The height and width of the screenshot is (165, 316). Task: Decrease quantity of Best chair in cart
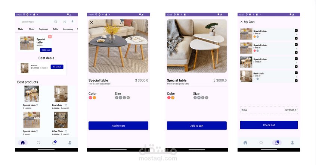[296, 73]
